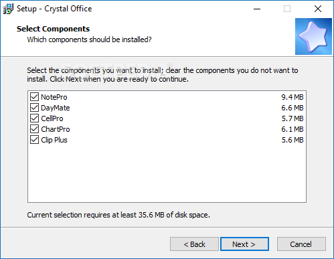The width and height of the screenshot is (334, 259).
Task: Close the Setup - Crystal Office window
Action: (x=318, y=9)
